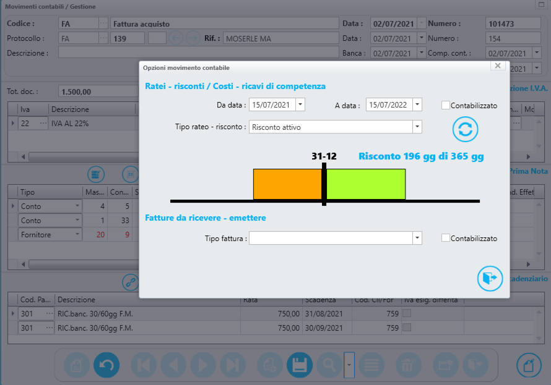Click the undo arrow in the bottom toolbar

[x=106, y=365]
